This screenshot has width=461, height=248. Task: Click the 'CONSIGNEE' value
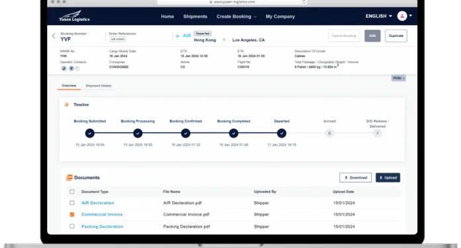(119, 67)
